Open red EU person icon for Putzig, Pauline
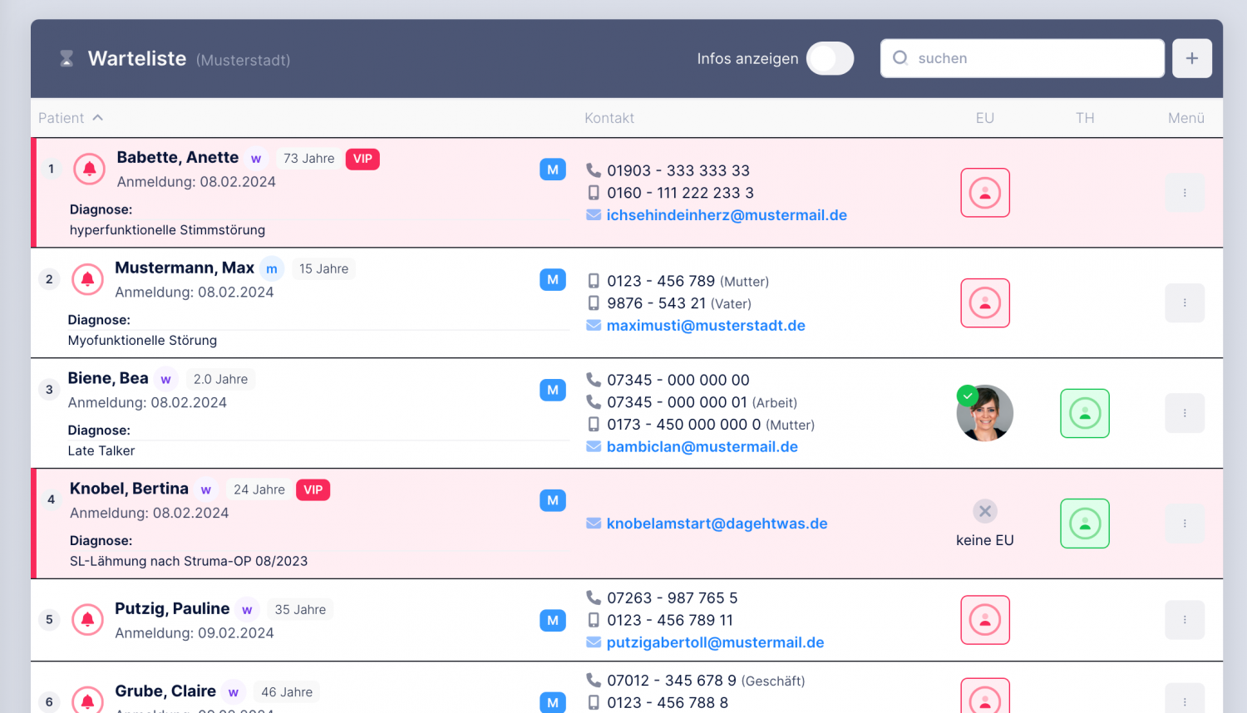The width and height of the screenshot is (1247, 713). click(985, 620)
